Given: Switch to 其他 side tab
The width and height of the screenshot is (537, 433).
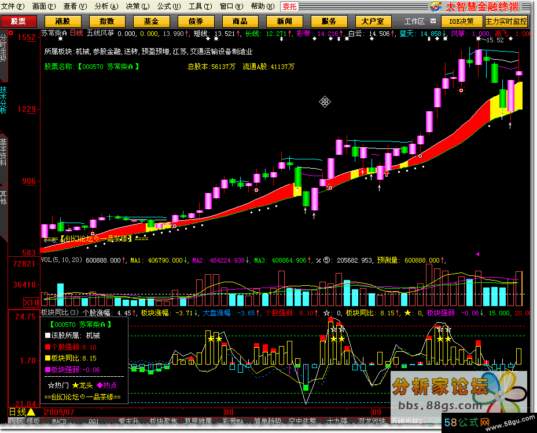Looking at the screenshot, I should 3,197.
